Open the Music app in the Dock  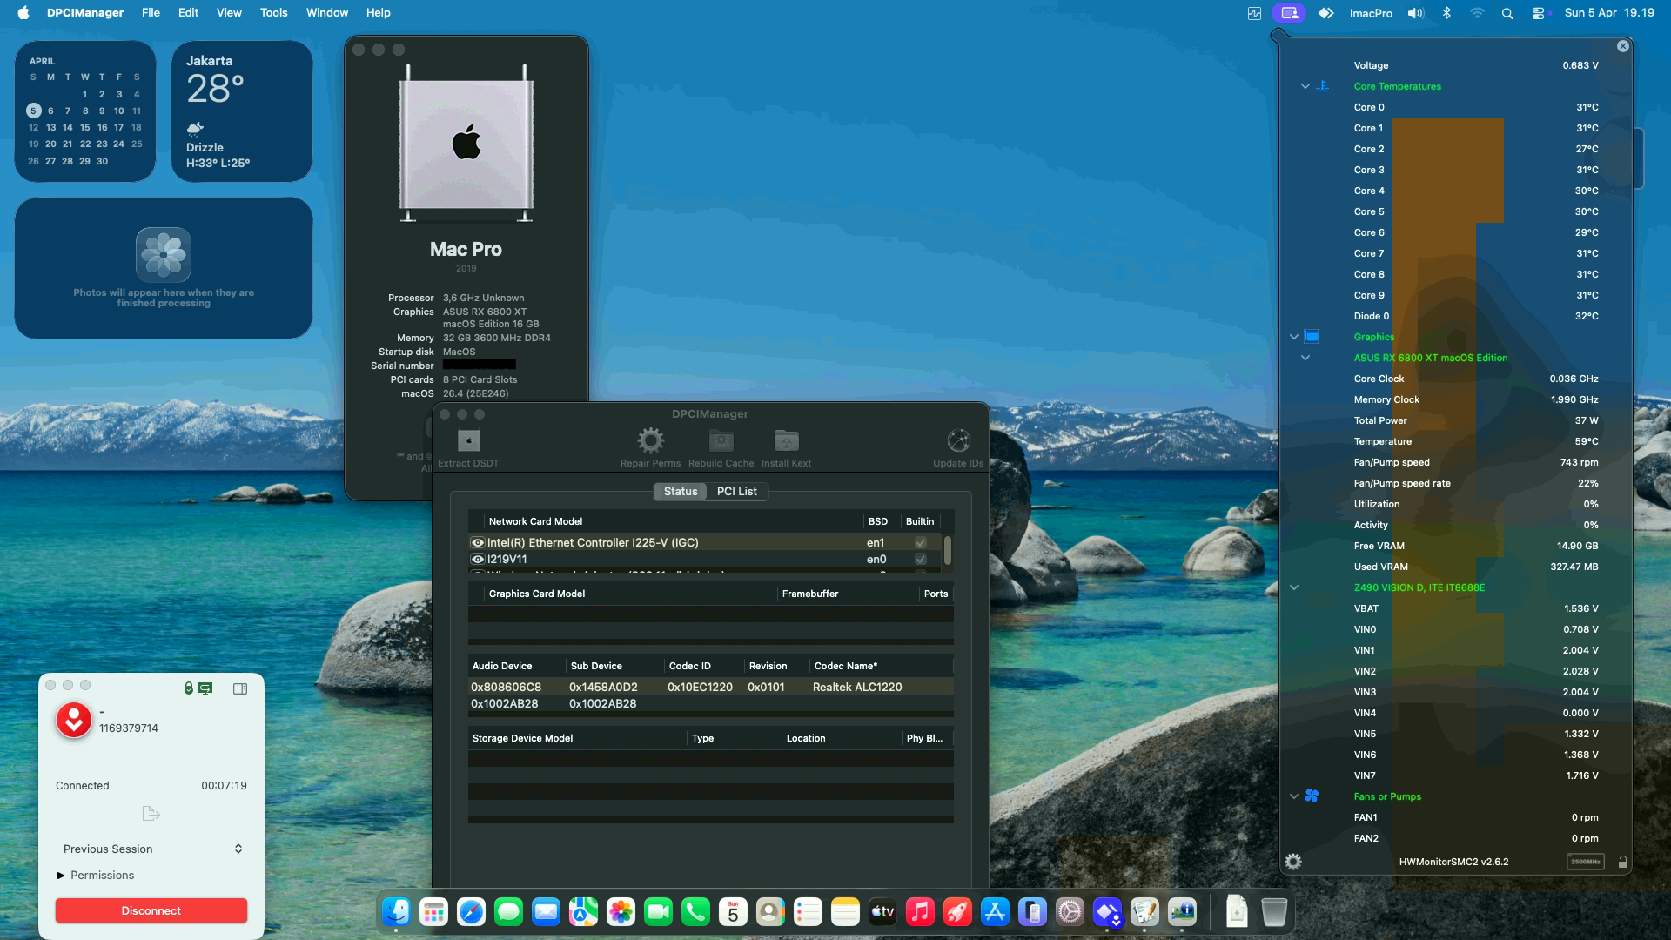pos(920,911)
